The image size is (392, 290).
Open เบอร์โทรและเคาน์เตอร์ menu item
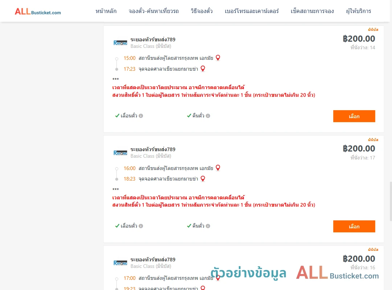[252, 11]
